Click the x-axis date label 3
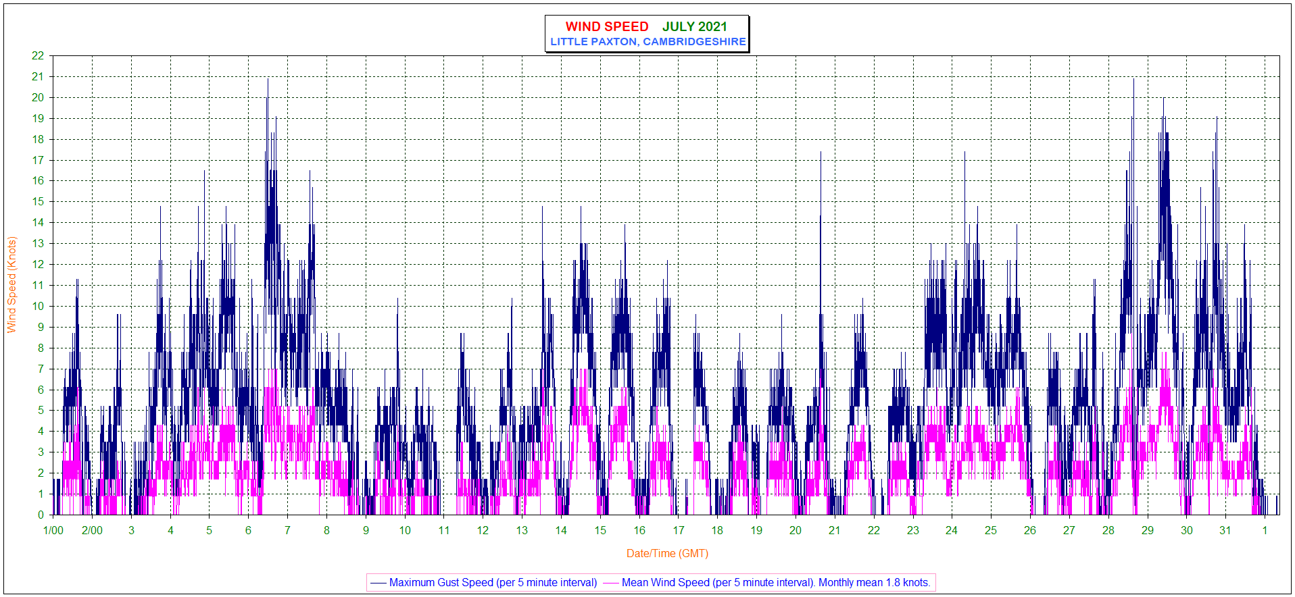Image resolution: width=1295 pixels, height=597 pixels. click(132, 531)
